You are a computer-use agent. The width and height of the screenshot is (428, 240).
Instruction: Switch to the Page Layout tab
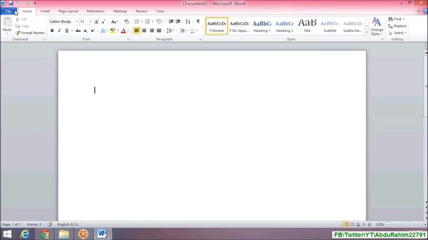[68, 11]
